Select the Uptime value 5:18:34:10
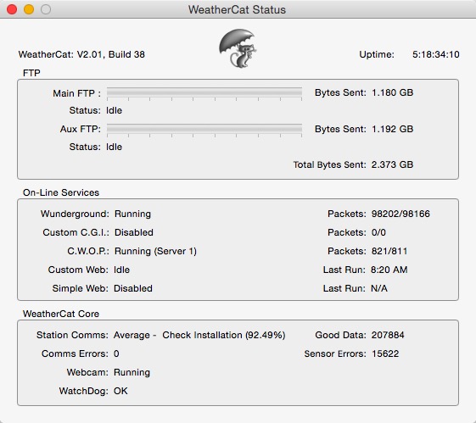 435,54
